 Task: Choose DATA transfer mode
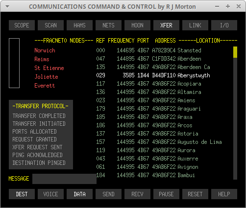79,194
